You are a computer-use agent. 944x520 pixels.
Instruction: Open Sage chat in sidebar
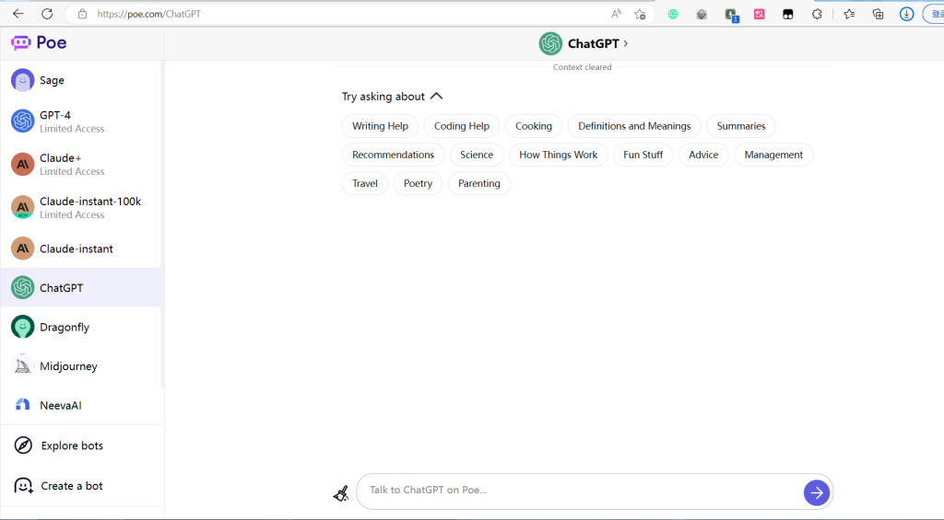[x=81, y=80]
